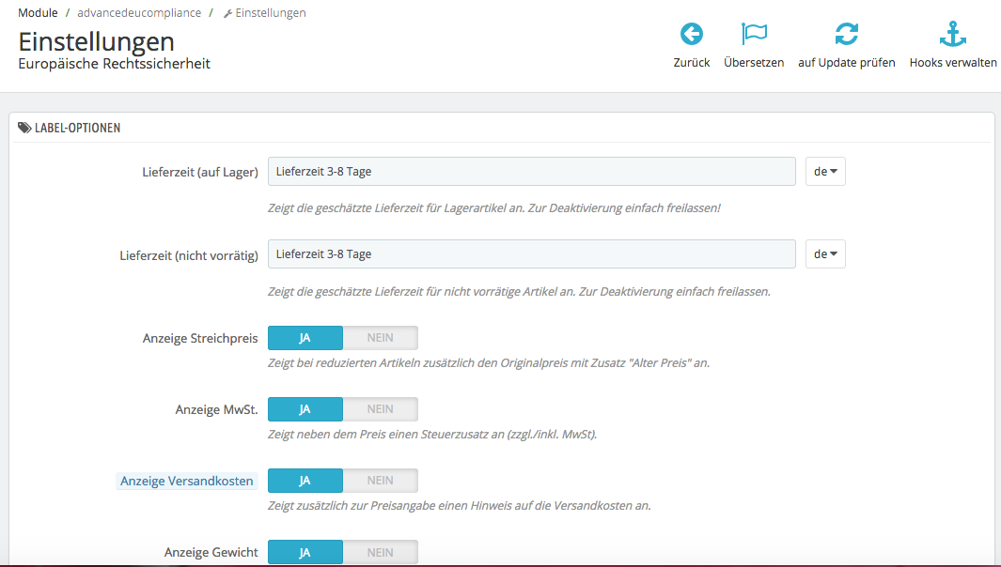The image size is (1001, 567).
Task: Set Anzeige MwSt. to NEIN
Action: click(380, 409)
